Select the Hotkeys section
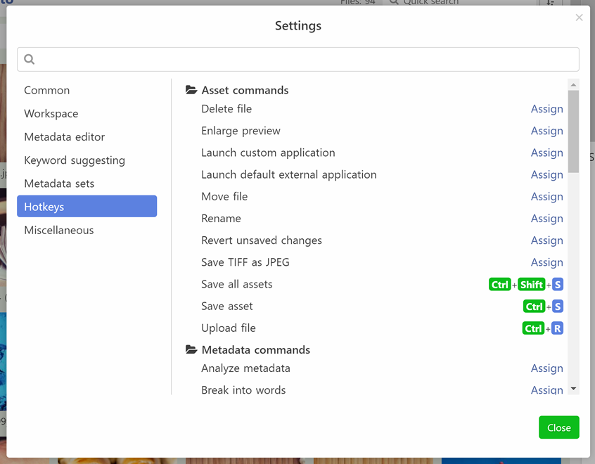The image size is (595, 464). pyautogui.click(x=87, y=207)
